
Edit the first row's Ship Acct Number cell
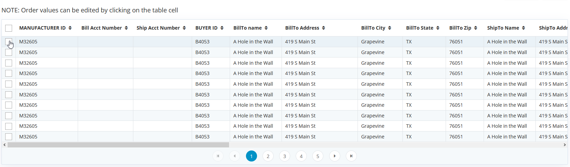(x=162, y=42)
